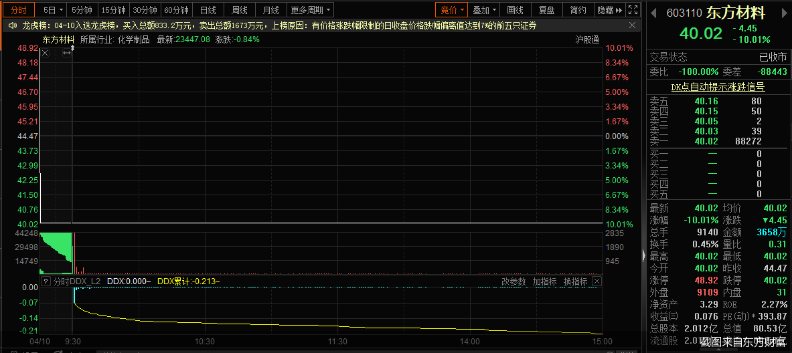Open the DK点自动提示涨跌信号 link
Image resolution: width=792 pixels, height=353 pixels.
click(x=718, y=87)
